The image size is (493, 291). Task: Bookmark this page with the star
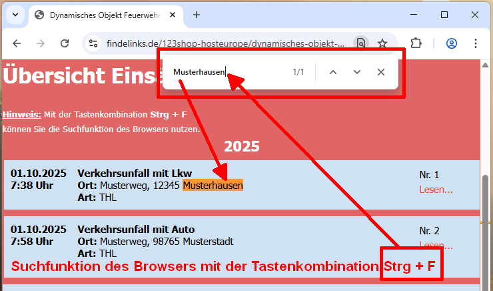tap(382, 43)
